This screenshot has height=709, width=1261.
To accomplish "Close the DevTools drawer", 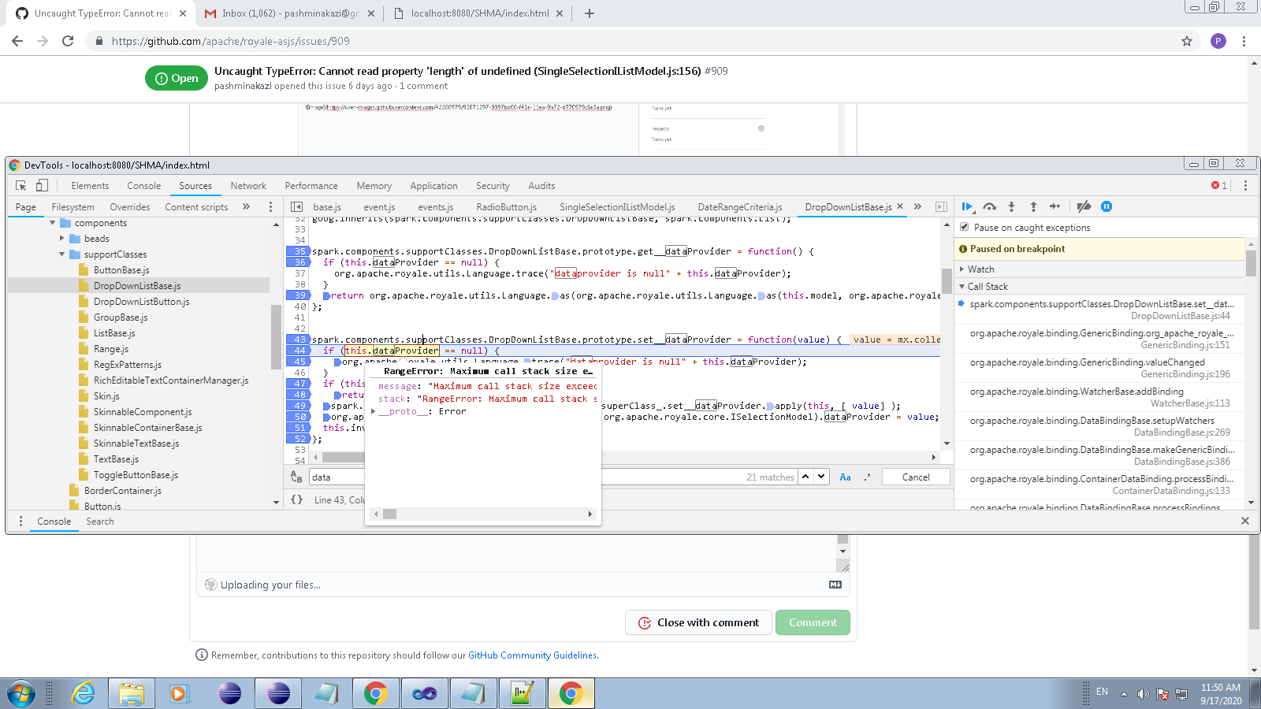I will coord(1245,521).
